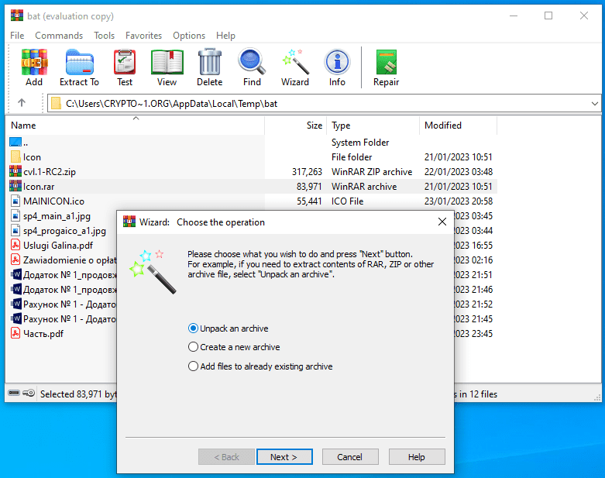Click the 'Selected 83,971' status bar text
The height and width of the screenshot is (478, 605).
(78, 394)
